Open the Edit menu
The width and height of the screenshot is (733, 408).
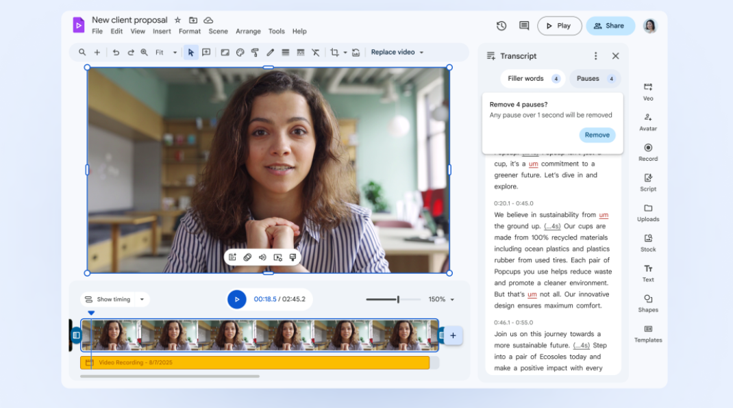coord(116,31)
